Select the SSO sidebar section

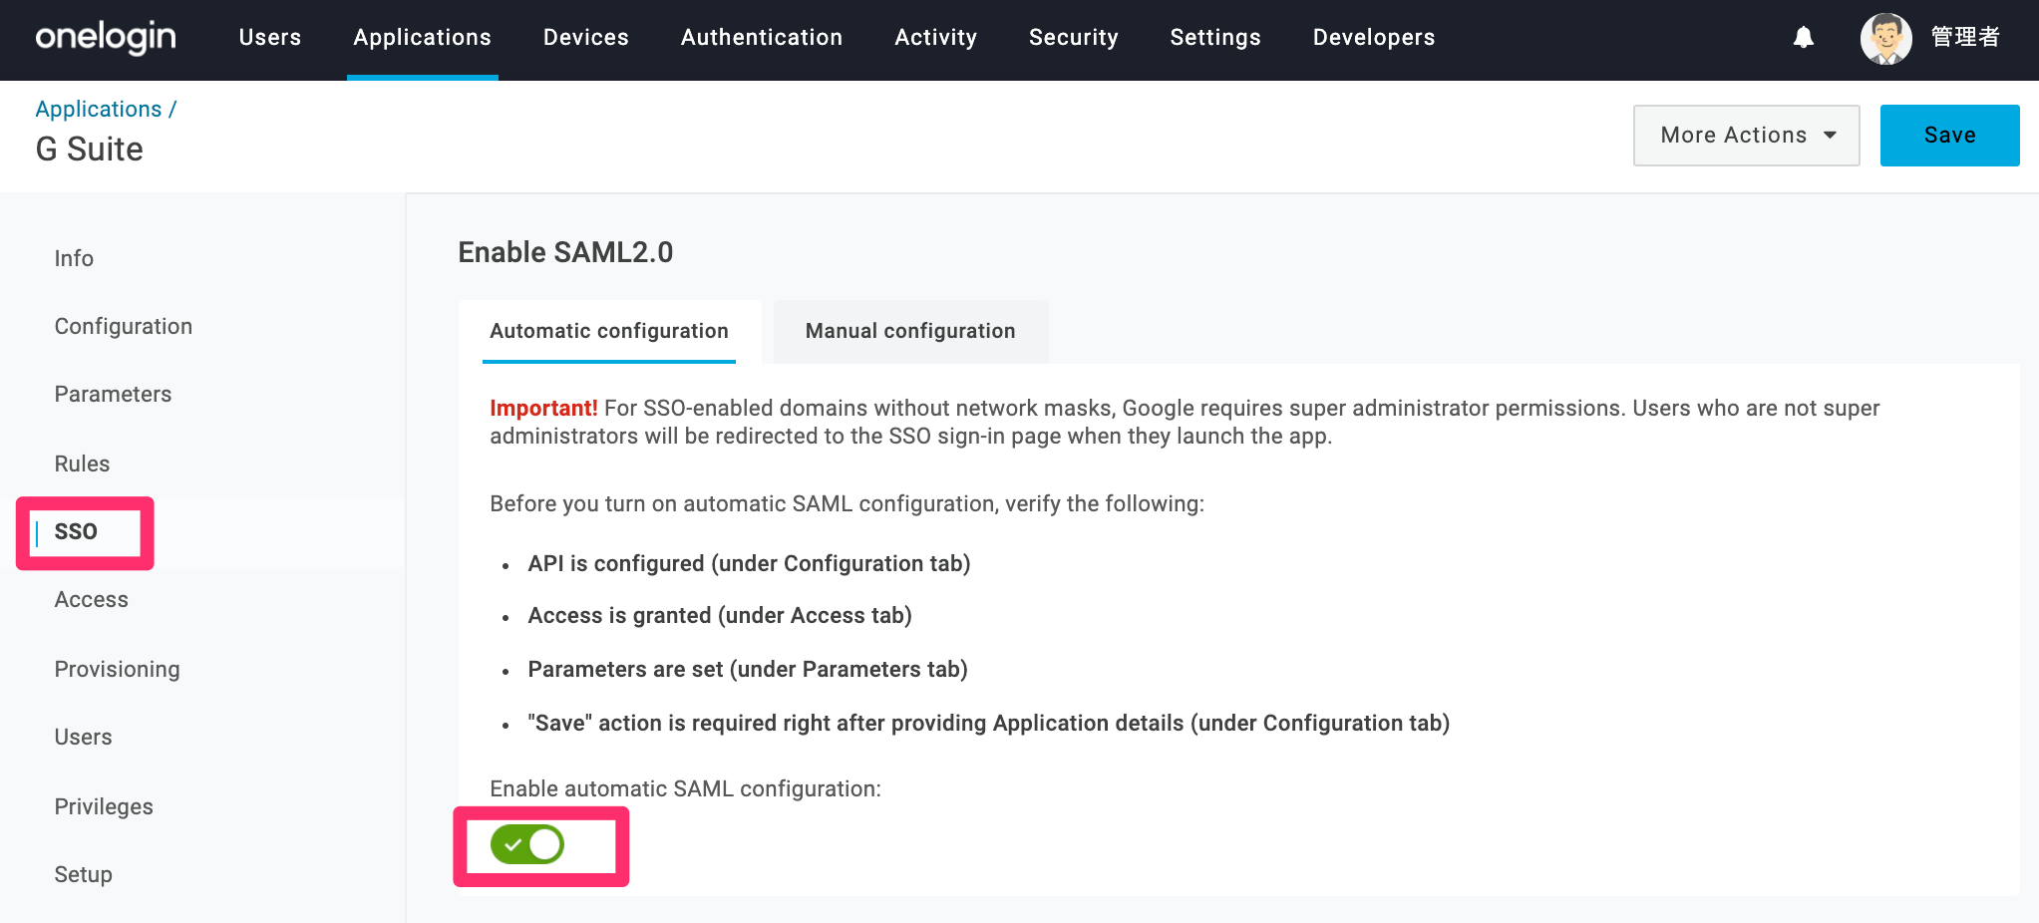click(76, 532)
